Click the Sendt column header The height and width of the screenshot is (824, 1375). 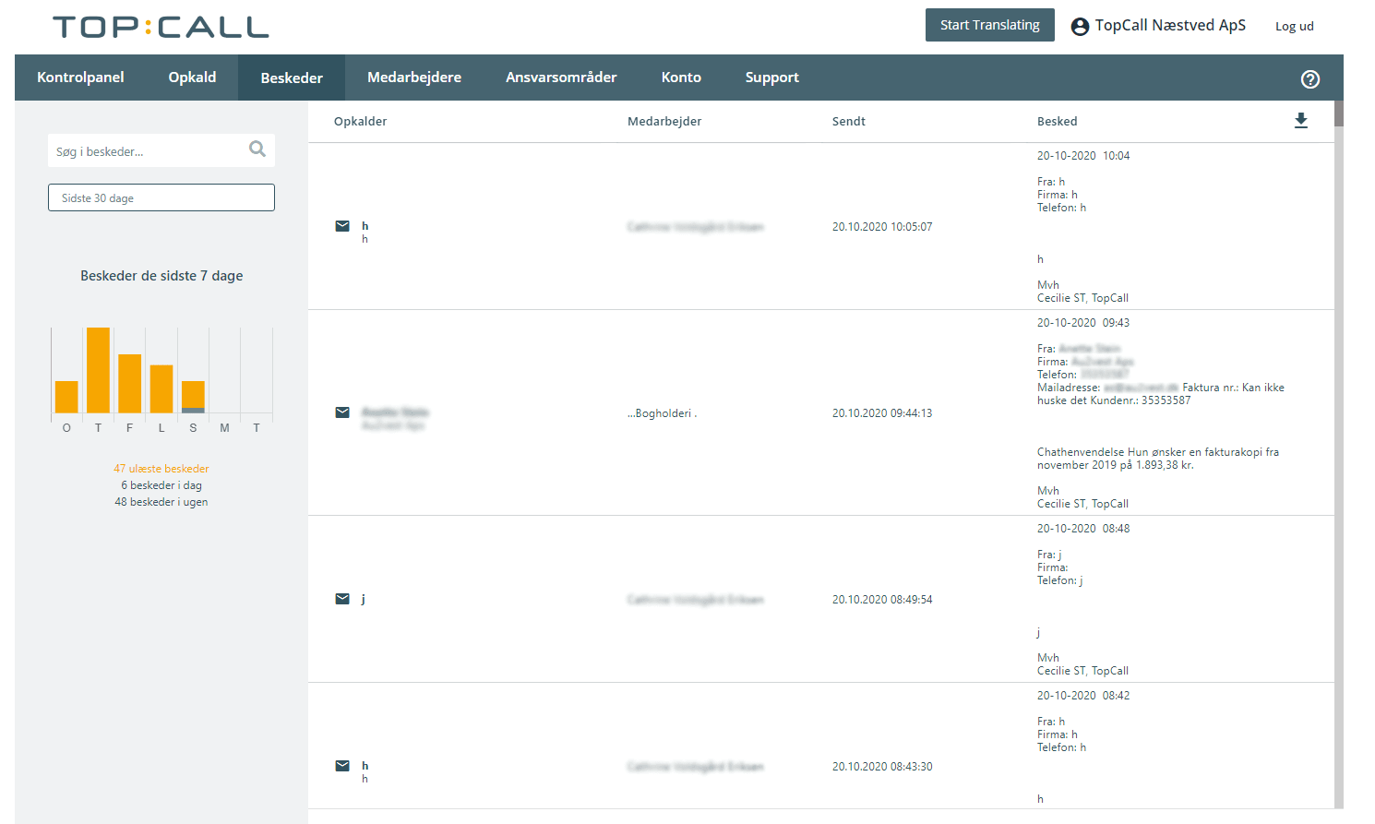coord(849,122)
